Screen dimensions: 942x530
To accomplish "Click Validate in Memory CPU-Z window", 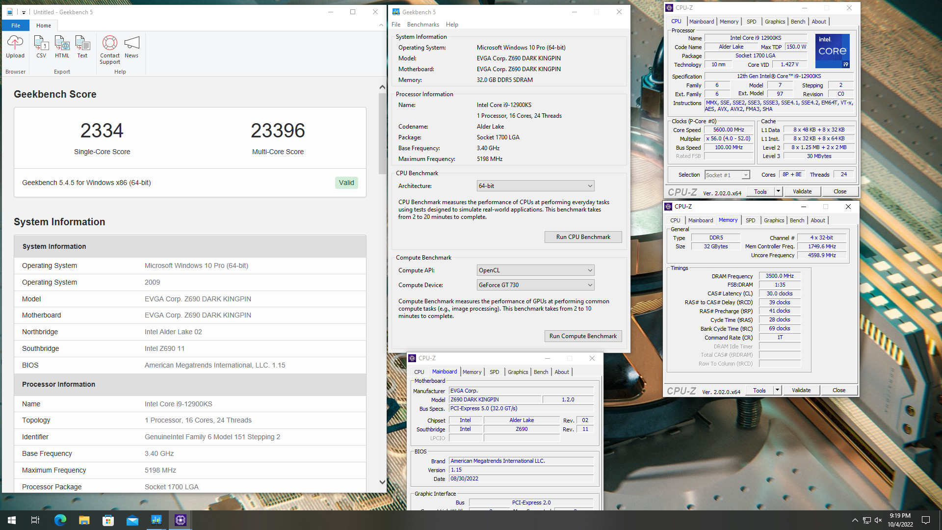I will pyautogui.click(x=801, y=391).
